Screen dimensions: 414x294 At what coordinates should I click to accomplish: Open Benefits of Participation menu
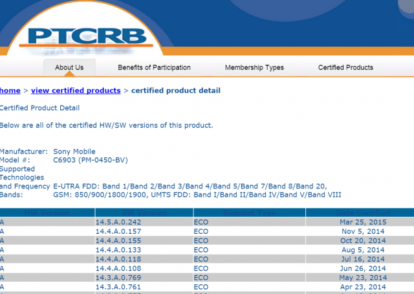pyautogui.click(x=154, y=68)
